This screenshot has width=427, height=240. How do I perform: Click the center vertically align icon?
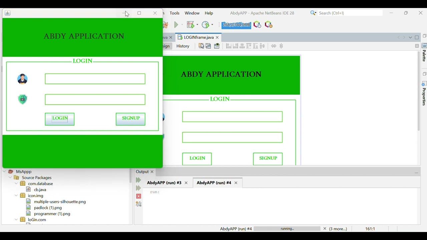coord(262,46)
